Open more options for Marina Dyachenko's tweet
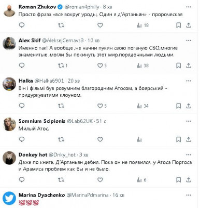This screenshot has width=200, height=208. click(x=189, y=196)
